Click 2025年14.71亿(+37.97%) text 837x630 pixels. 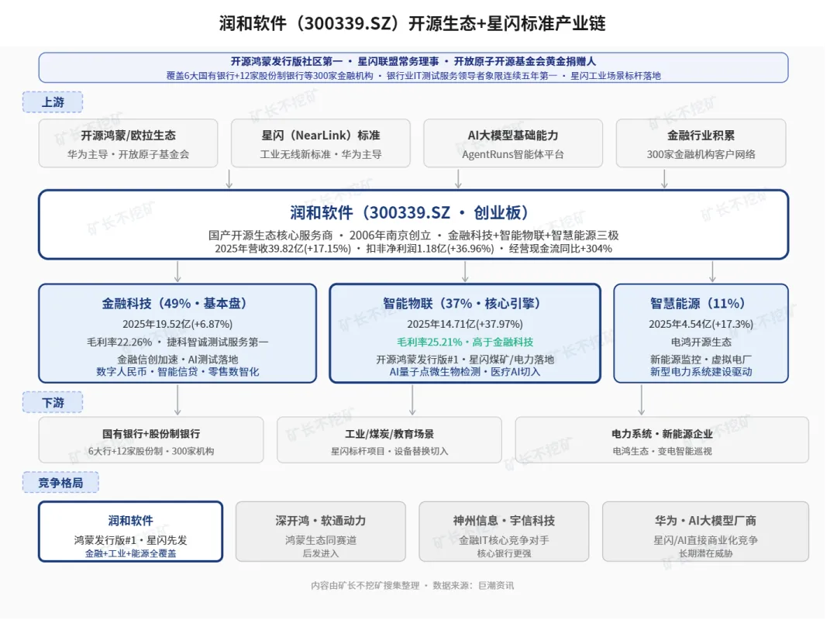pos(465,324)
